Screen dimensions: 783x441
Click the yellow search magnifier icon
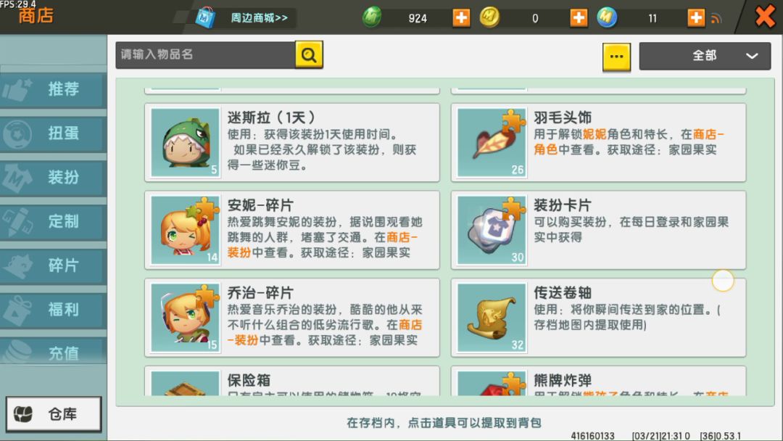(x=309, y=54)
